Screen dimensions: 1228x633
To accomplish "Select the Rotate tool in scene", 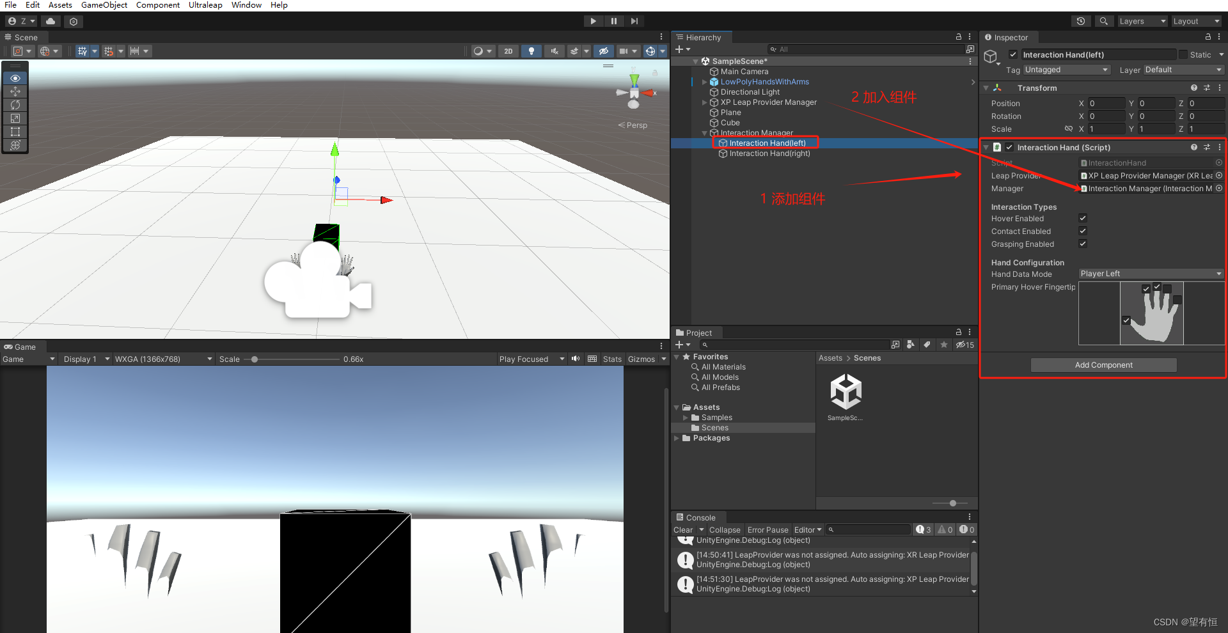I will pyautogui.click(x=15, y=105).
